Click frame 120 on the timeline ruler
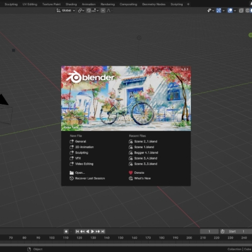The image size is (252, 252). point(79,238)
